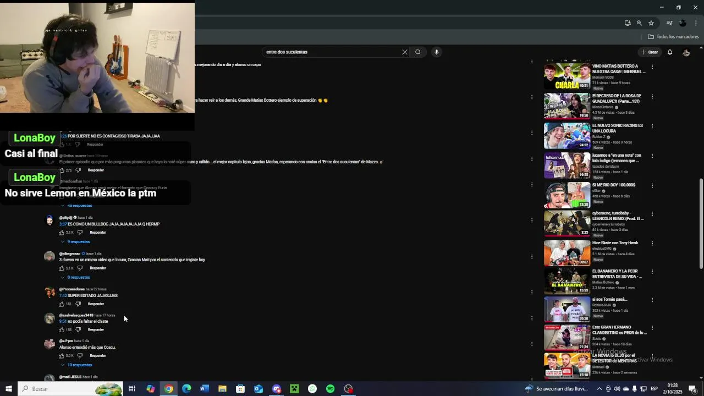The width and height of the screenshot is (704, 396).
Task: Open the @Procesadores channel name
Action: pyautogui.click(x=71, y=289)
